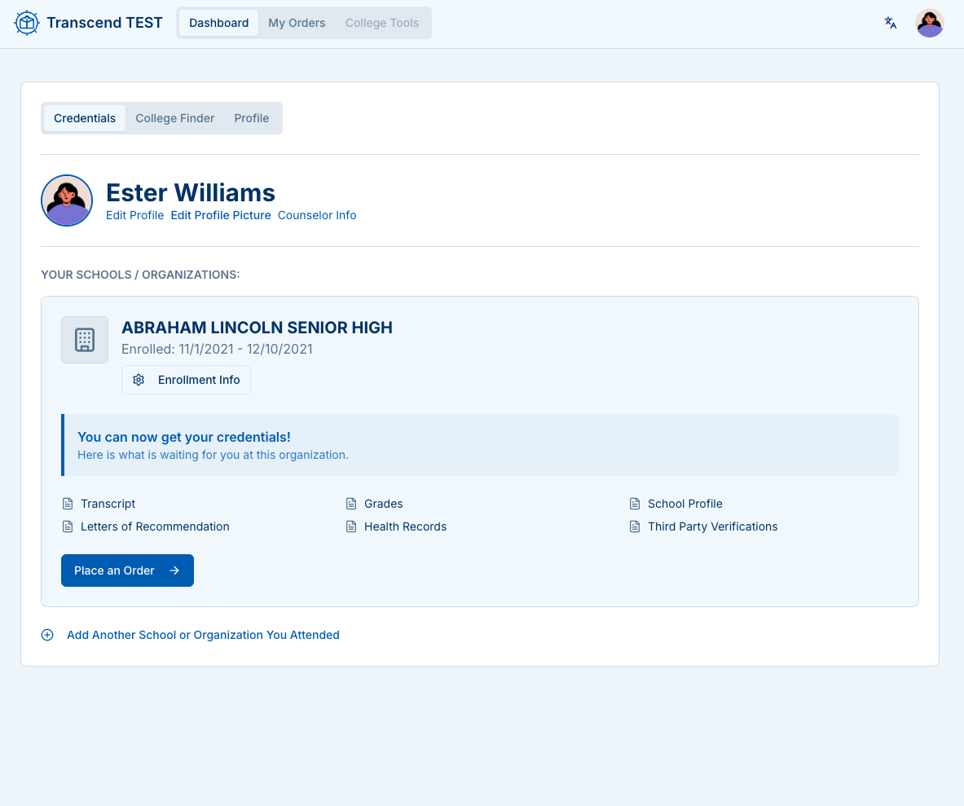Switch to the My Orders tab
Viewport: 964px width, 806px height.
point(297,23)
